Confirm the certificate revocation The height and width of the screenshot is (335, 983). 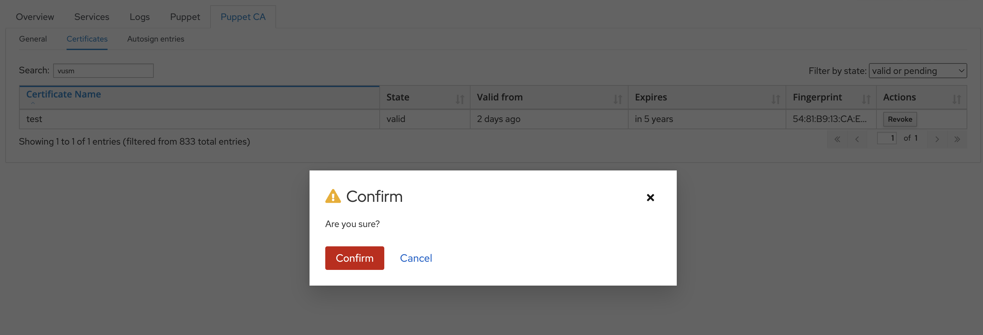coord(354,258)
